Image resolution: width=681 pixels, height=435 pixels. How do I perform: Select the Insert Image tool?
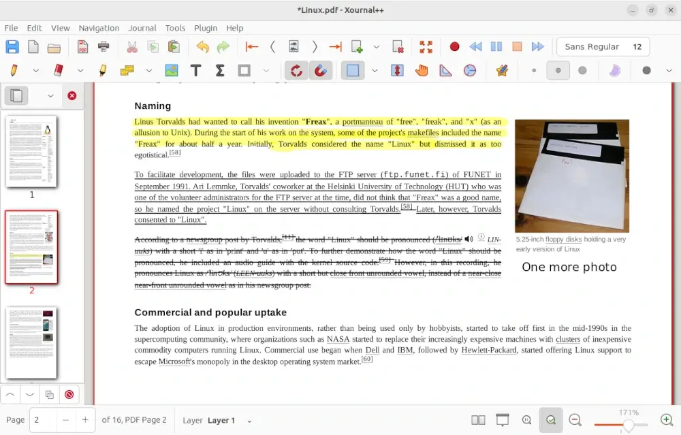(172, 70)
